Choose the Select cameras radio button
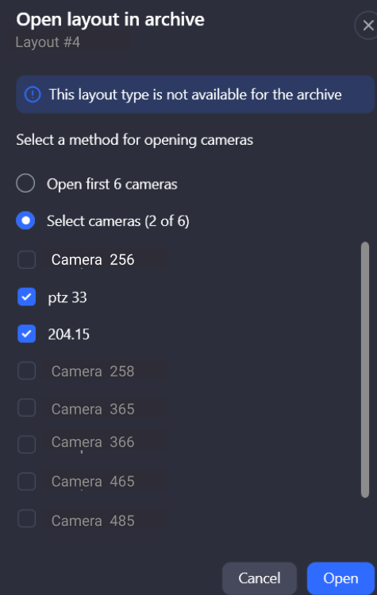 click(25, 220)
